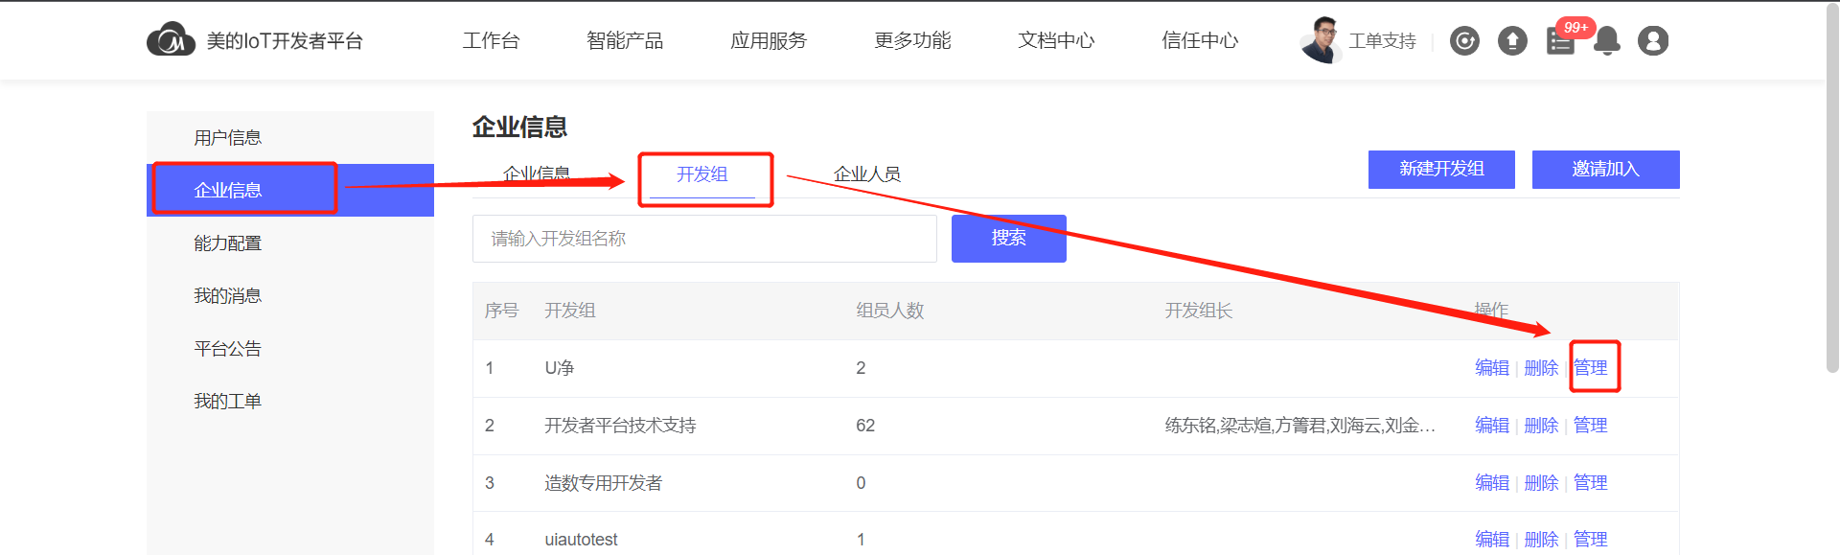Screen dimensions: 1840x555
Task: Click 管理 link for the U净 group
Action: 1591,368
